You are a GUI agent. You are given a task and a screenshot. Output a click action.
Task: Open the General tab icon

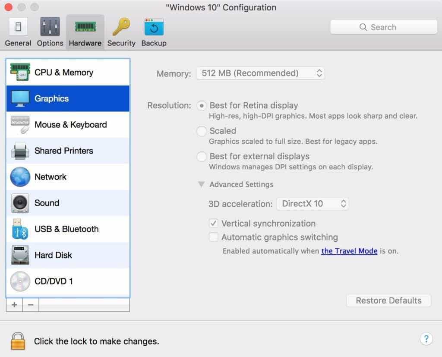pyautogui.click(x=18, y=27)
